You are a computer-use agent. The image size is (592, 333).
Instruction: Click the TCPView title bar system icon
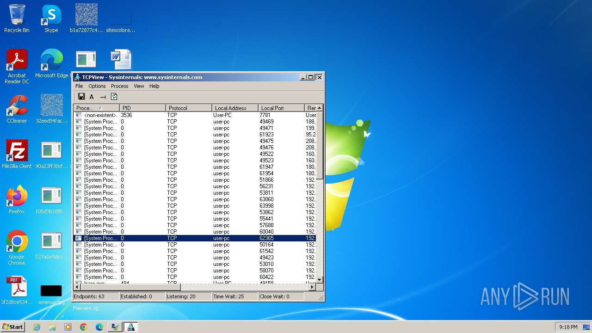78,77
